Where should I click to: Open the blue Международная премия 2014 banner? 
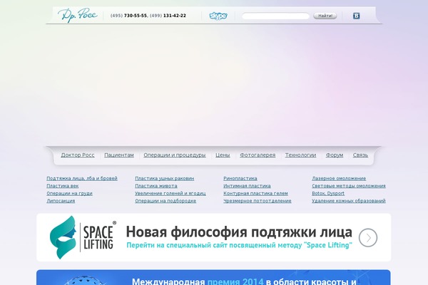pos(213,277)
